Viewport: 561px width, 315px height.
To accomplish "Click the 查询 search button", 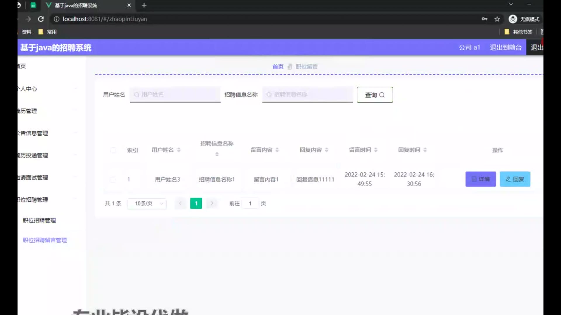I will 375,95.
